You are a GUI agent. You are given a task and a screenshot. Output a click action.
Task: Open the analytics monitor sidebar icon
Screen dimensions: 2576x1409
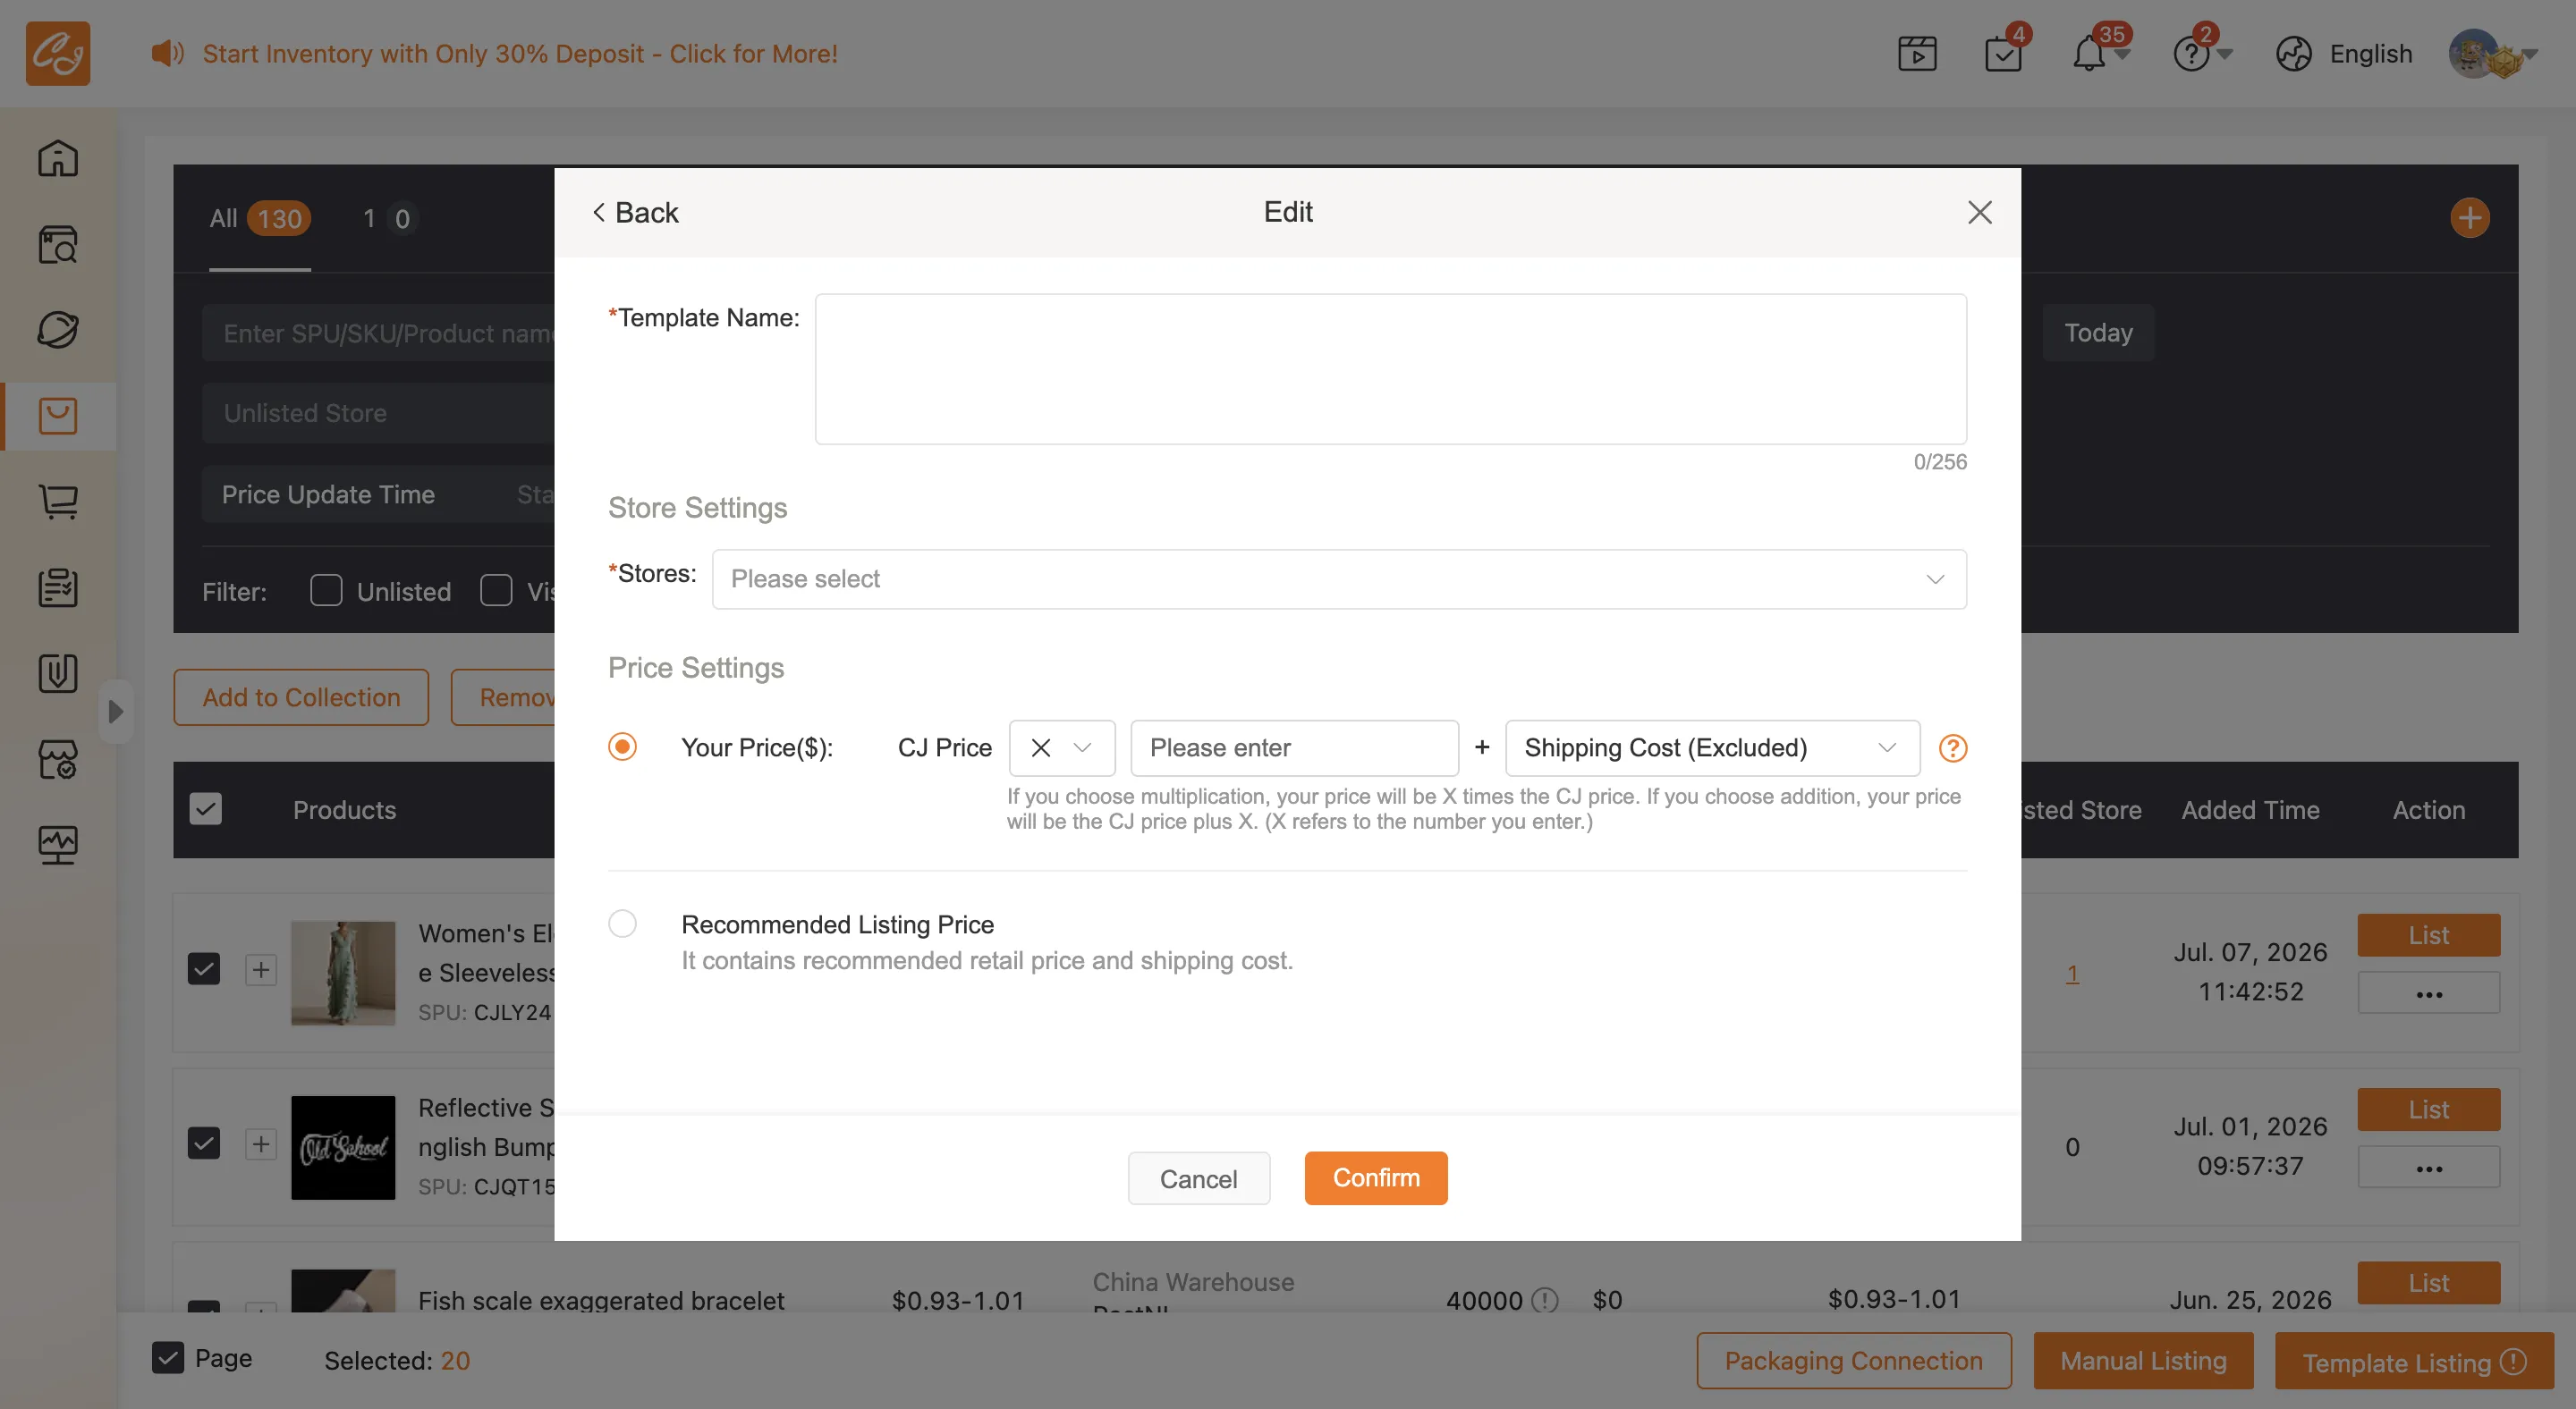pos(57,846)
